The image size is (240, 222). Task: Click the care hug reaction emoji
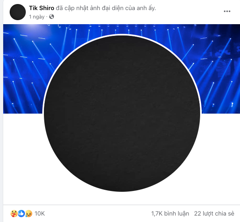pyautogui.click(x=14, y=214)
